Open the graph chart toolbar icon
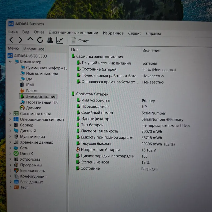 (x=60, y=40)
